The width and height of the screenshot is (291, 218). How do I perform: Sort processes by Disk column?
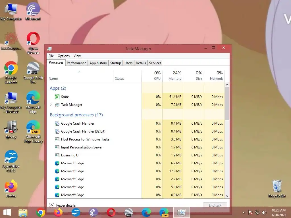[194, 76]
